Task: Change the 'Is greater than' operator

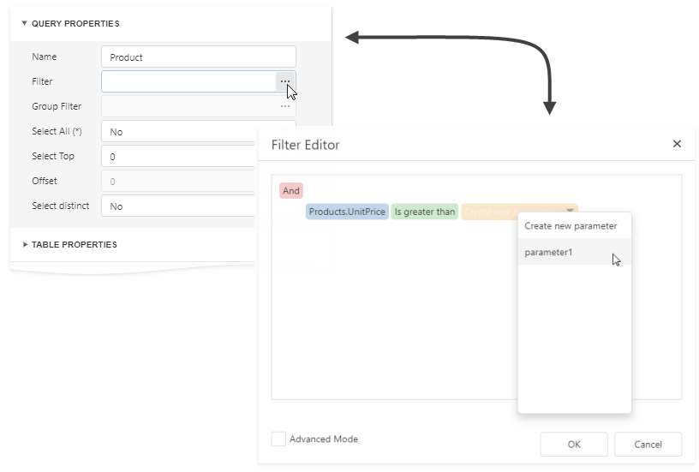Action: 425,211
